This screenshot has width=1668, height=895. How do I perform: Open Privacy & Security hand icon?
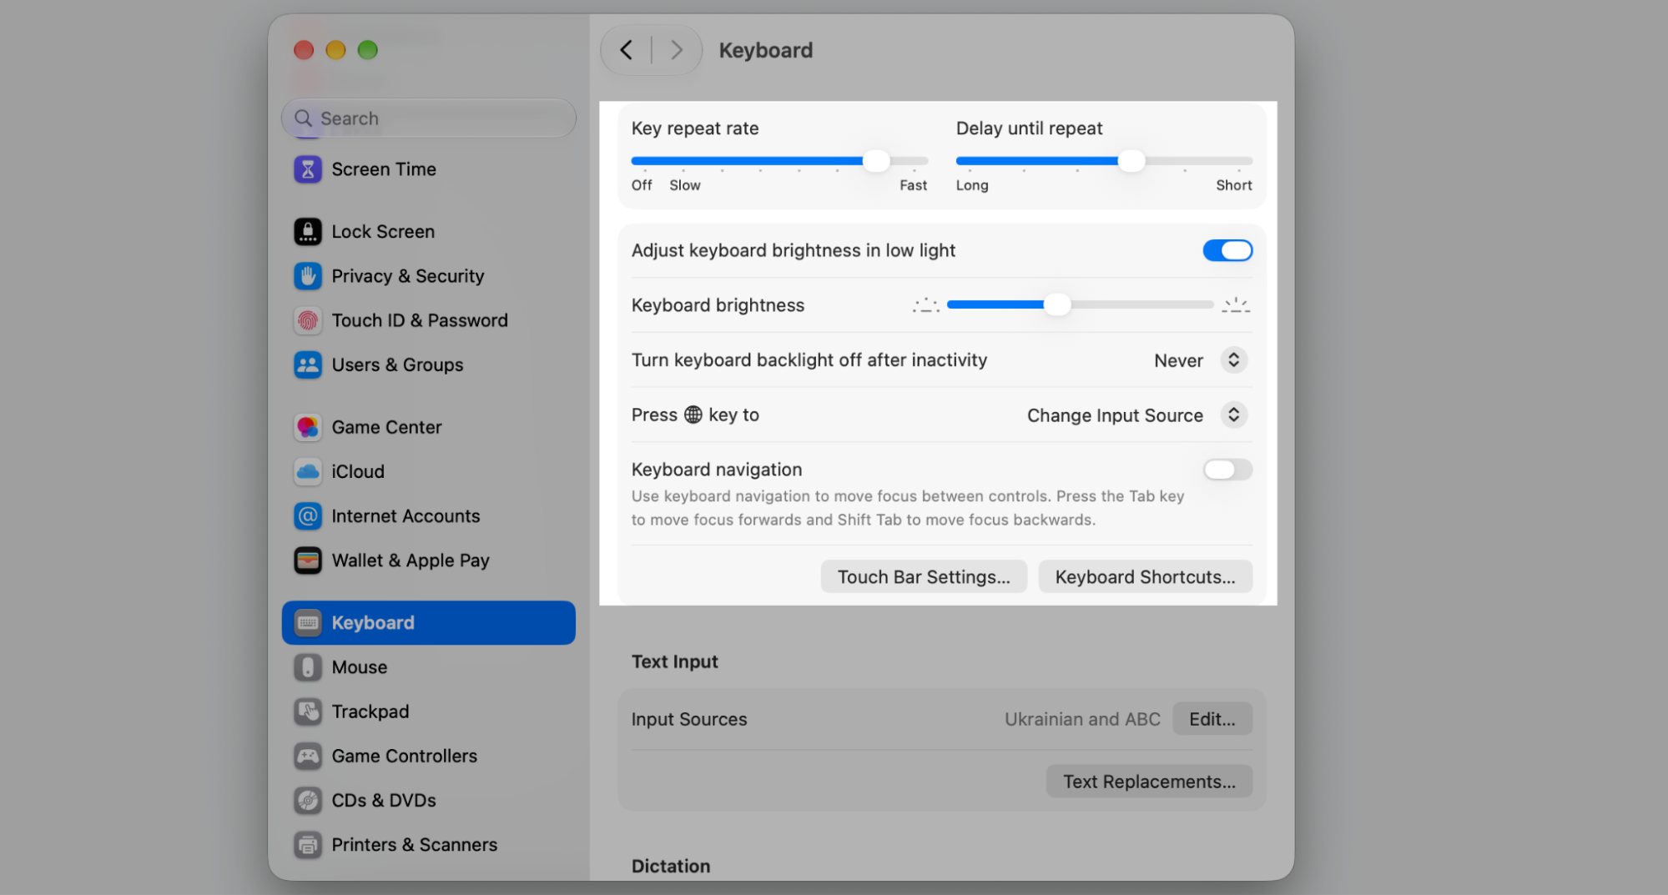pos(308,276)
